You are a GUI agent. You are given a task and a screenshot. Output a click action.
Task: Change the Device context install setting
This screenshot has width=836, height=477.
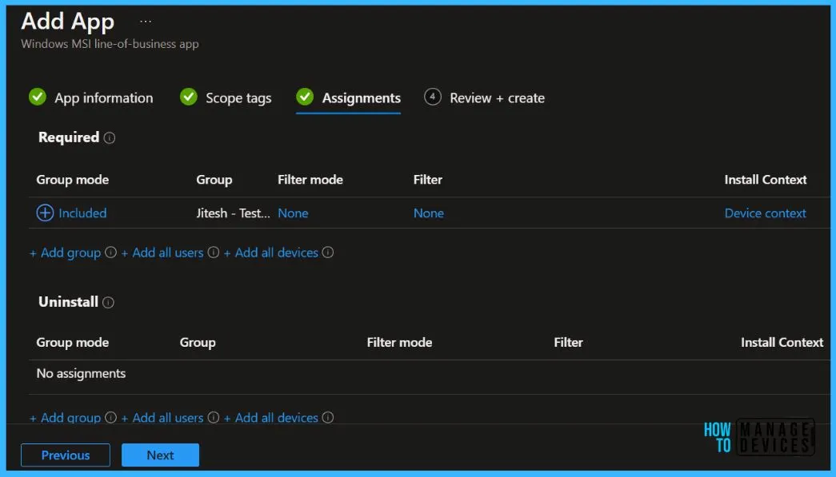click(x=765, y=213)
